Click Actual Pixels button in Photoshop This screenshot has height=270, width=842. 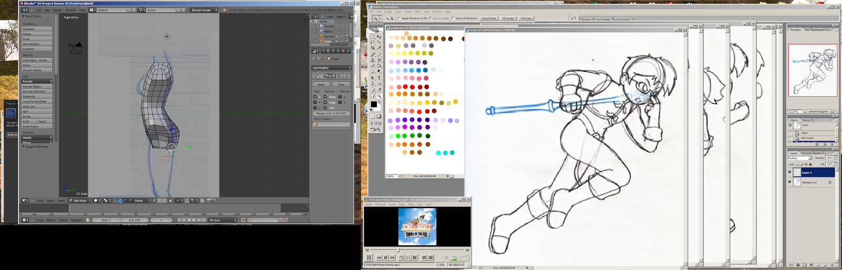pyautogui.click(x=489, y=18)
